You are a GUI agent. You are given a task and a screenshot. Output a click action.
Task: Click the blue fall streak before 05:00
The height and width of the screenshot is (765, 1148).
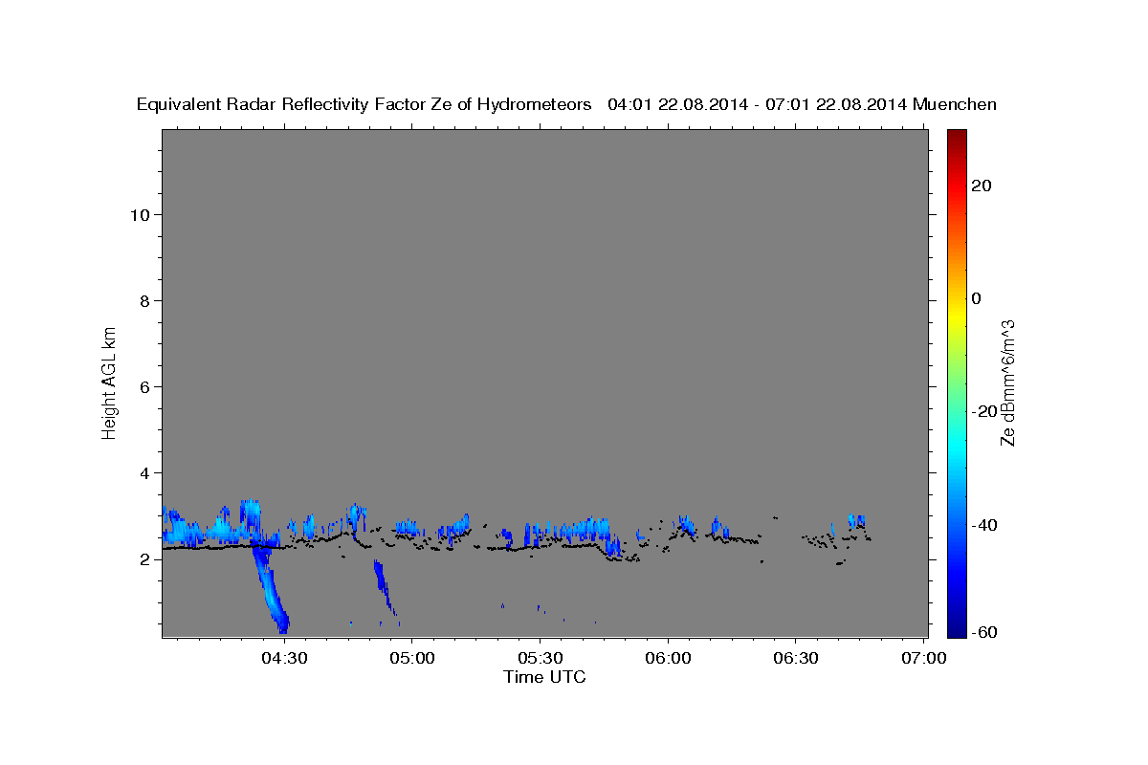point(385,587)
